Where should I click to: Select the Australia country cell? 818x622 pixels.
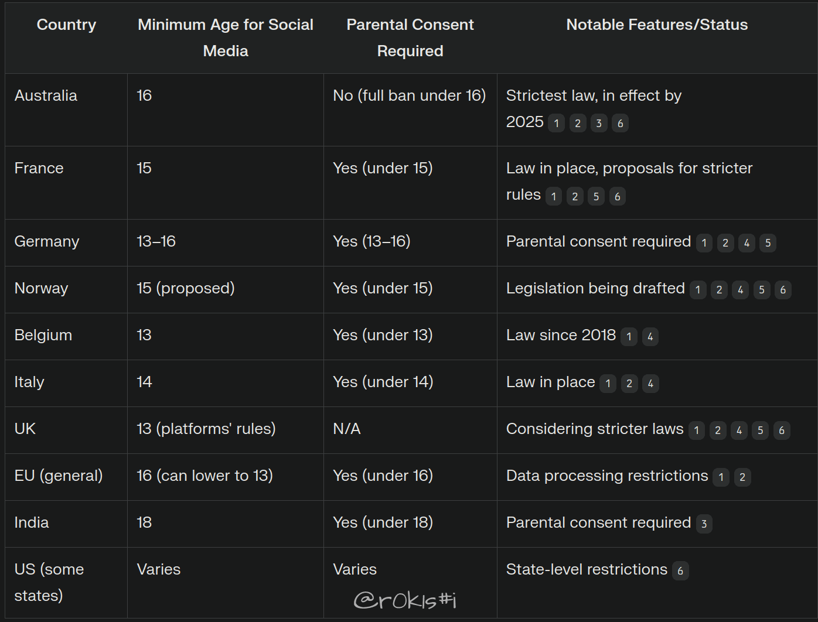(66, 110)
